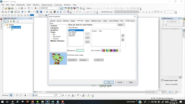Open a map document with Open icon

coord(6,8)
